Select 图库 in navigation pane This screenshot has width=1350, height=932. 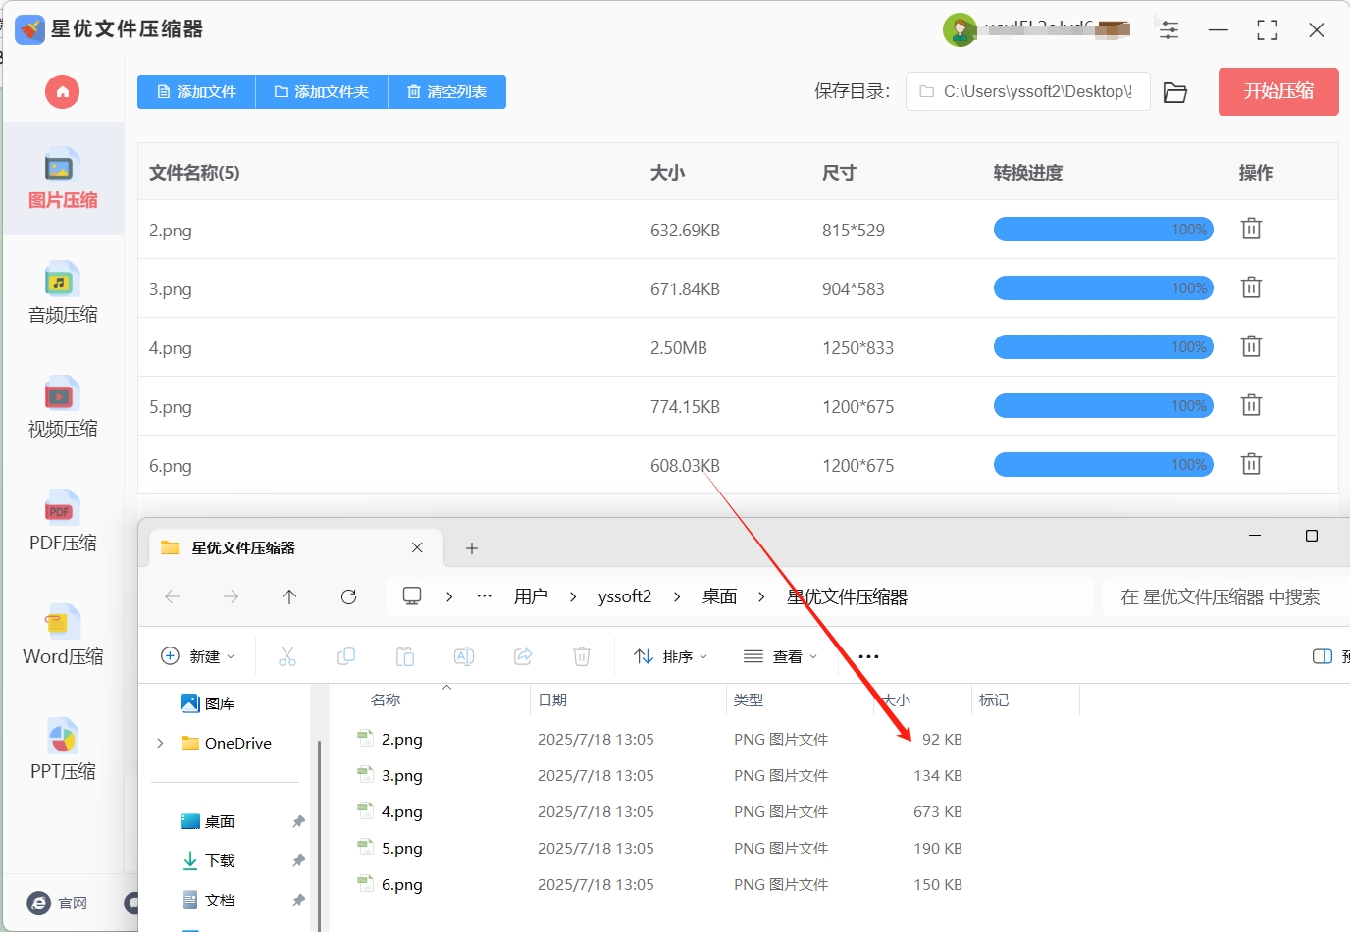pyautogui.click(x=208, y=703)
